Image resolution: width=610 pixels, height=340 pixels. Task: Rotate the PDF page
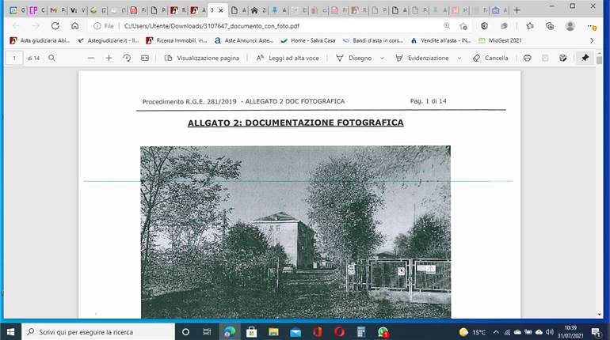click(x=127, y=58)
